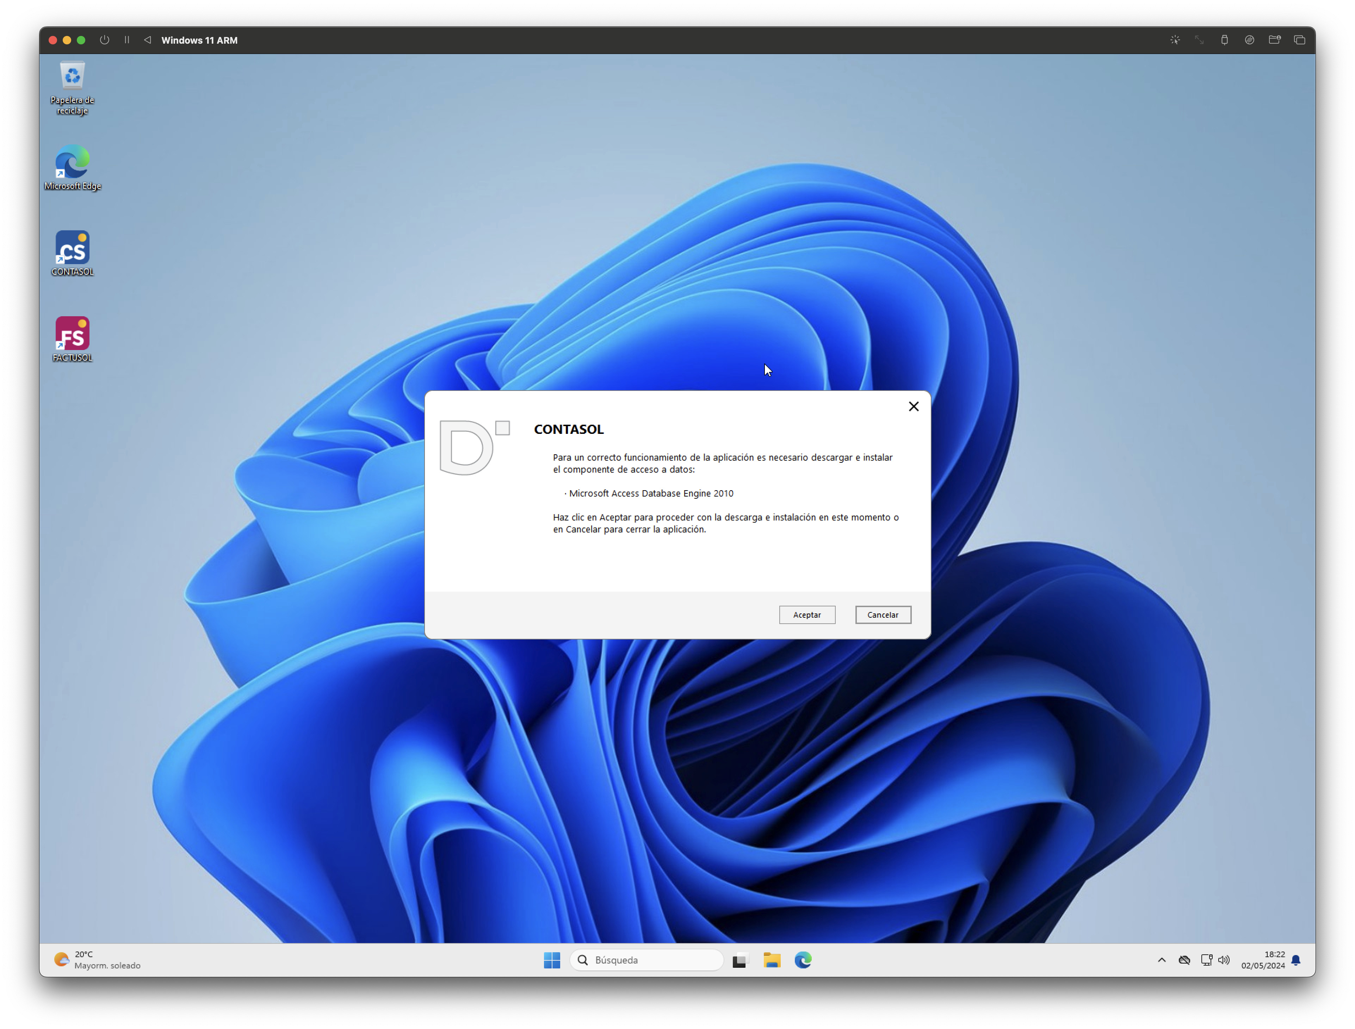Select the Microsoft Edge desktop shortcut
Viewport: 1355px width, 1029px height.
click(x=72, y=167)
